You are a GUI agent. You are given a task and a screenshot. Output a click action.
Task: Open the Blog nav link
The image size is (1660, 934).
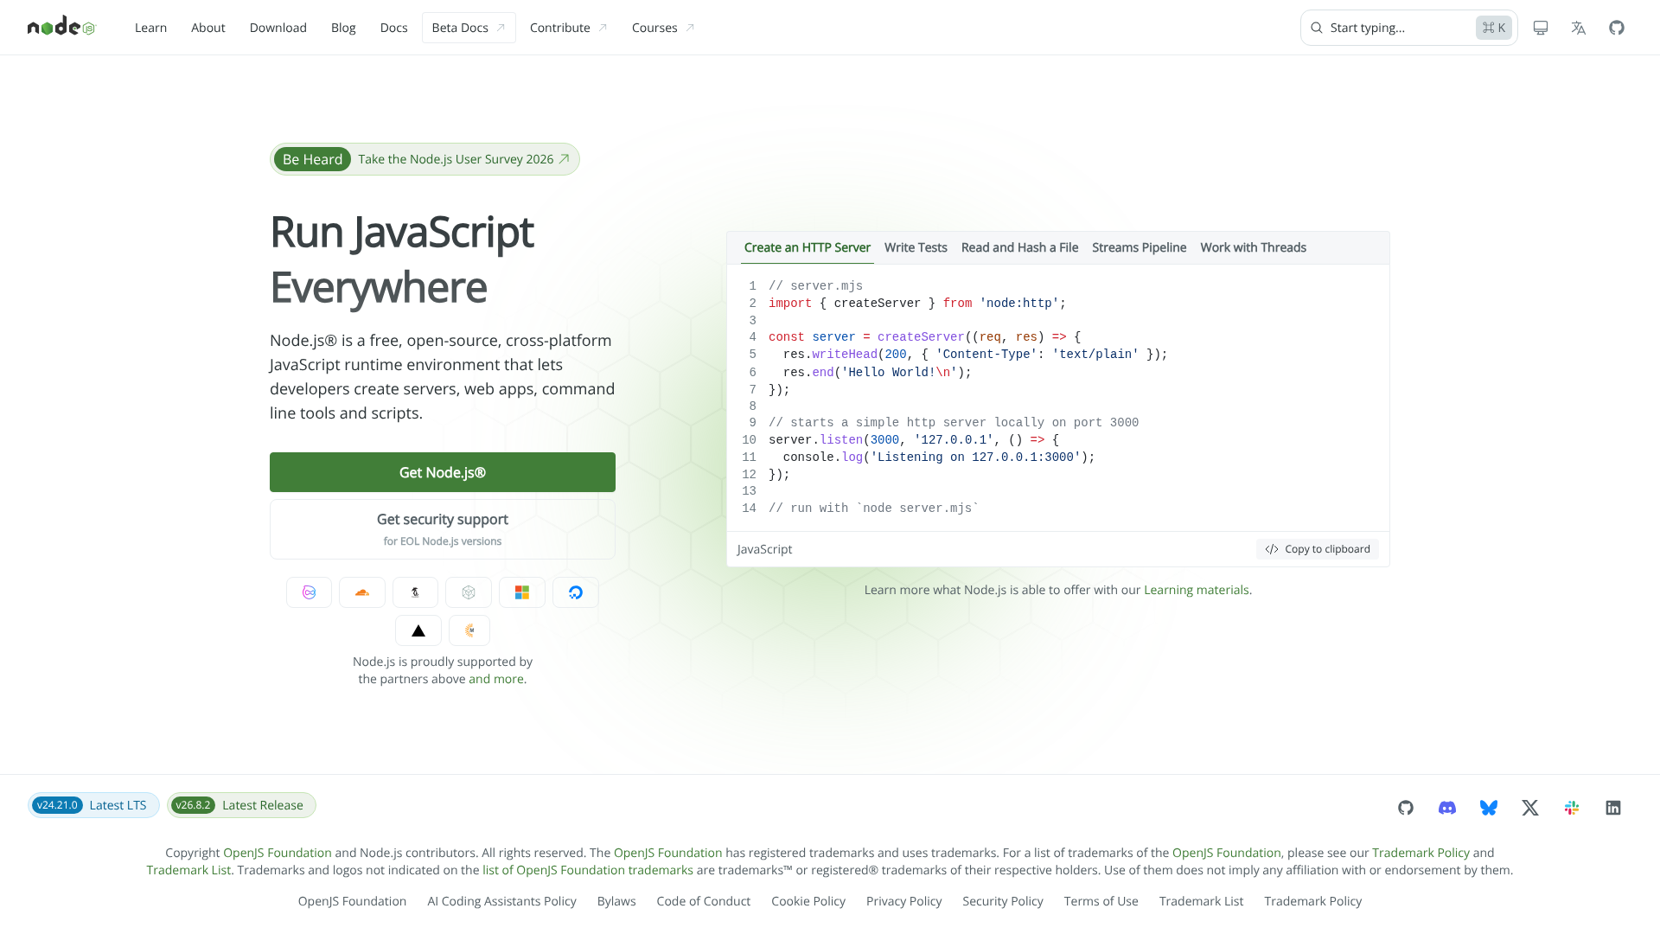coord(343,28)
